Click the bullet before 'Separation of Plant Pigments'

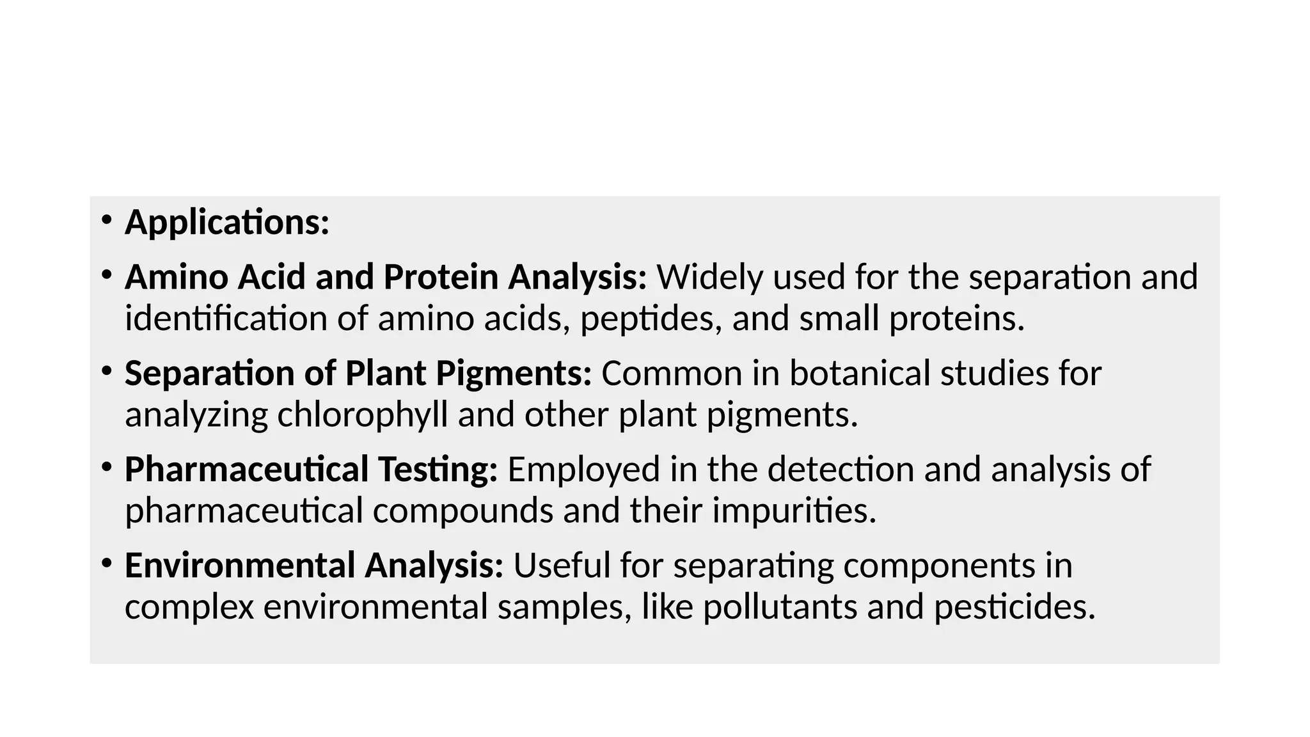[106, 372]
